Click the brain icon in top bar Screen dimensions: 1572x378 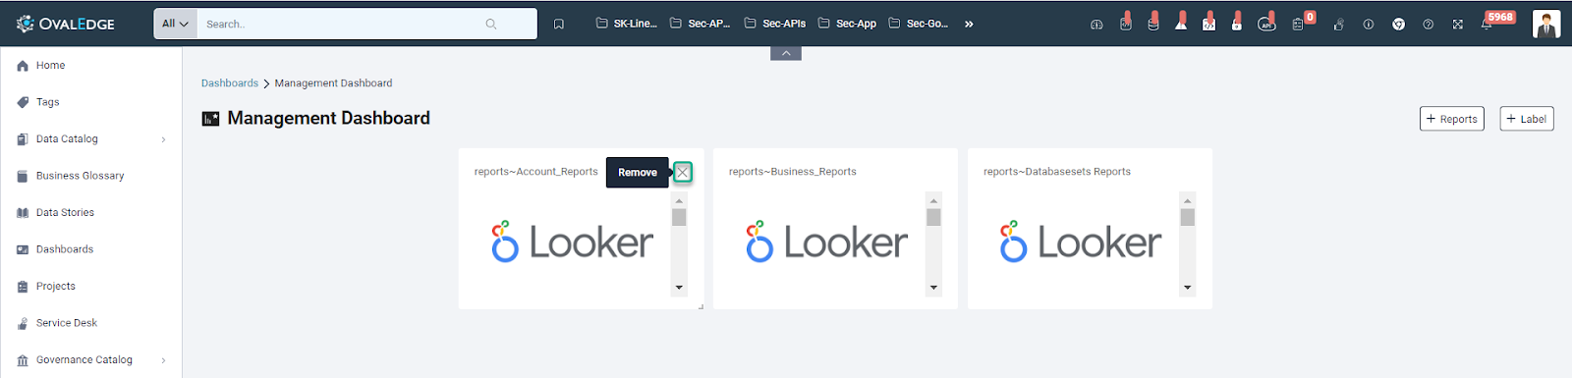pos(1096,25)
